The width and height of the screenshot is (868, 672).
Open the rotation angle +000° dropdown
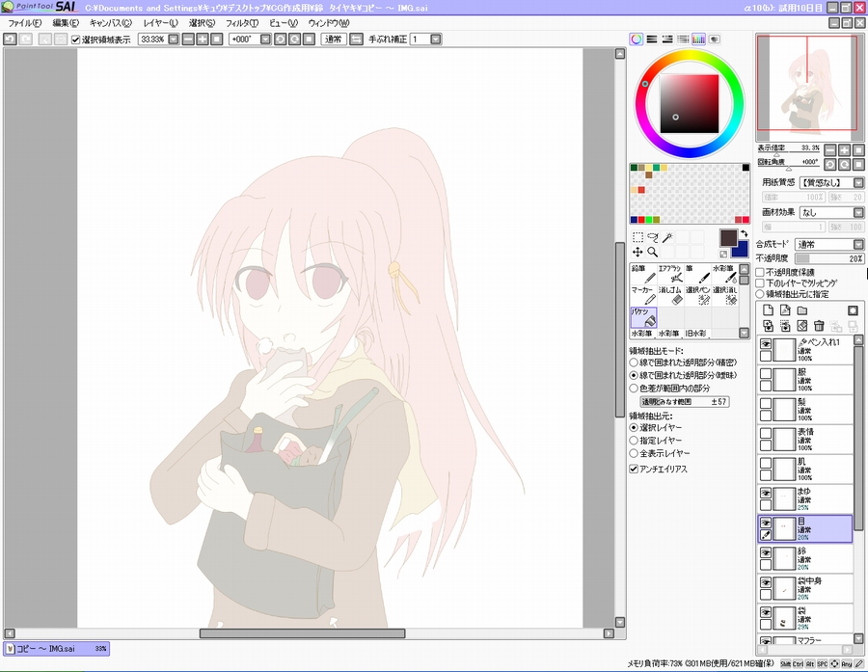click(x=265, y=39)
